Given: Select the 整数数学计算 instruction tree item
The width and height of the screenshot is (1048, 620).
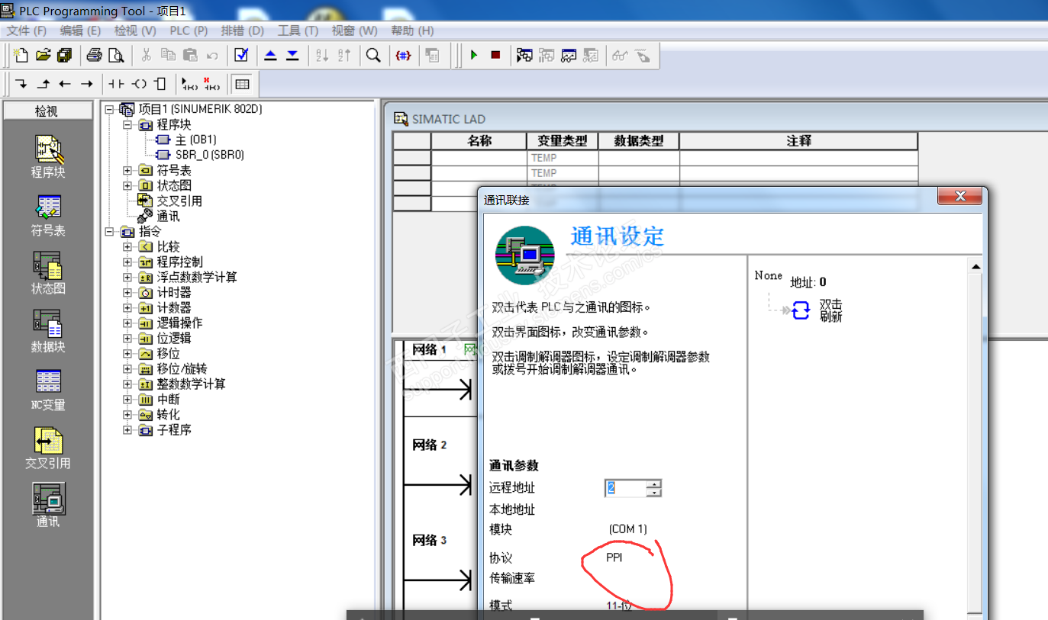Looking at the screenshot, I should click(x=191, y=384).
